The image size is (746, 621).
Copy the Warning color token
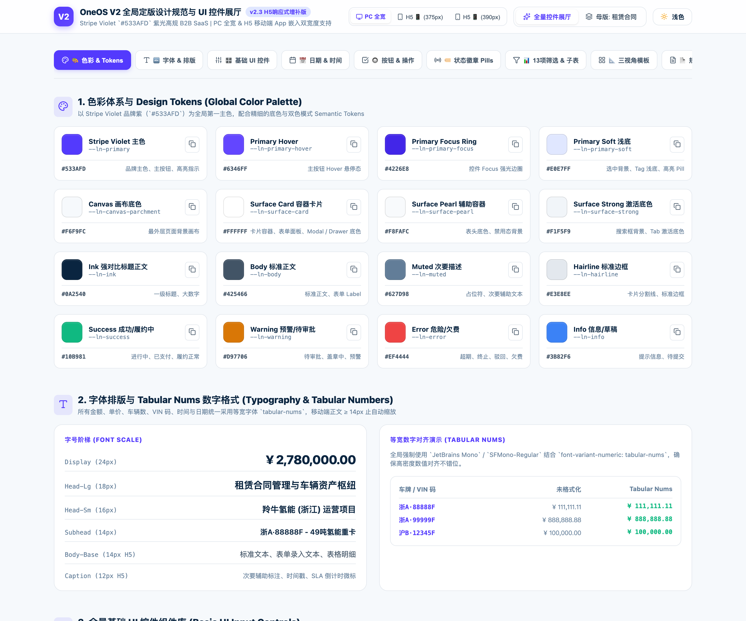tap(354, 332)
